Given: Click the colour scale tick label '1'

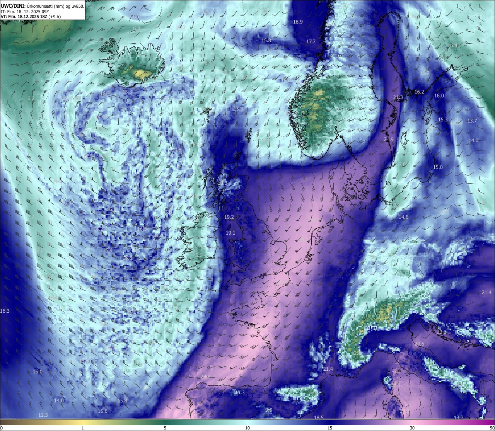Looking at the screenshot, I should pos(83,428).
